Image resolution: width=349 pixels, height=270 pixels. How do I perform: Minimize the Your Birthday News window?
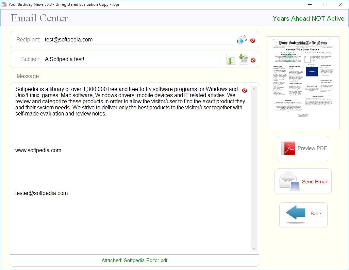(x=310, y=4)
